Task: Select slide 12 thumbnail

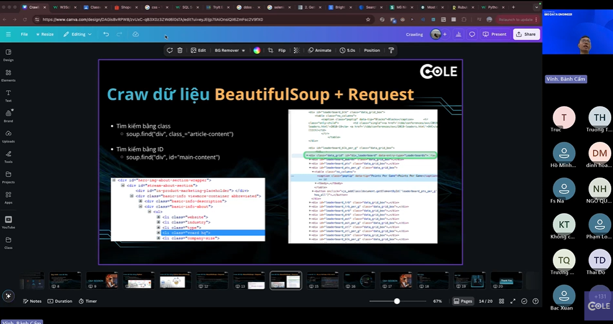Action: tap(212, 281)
